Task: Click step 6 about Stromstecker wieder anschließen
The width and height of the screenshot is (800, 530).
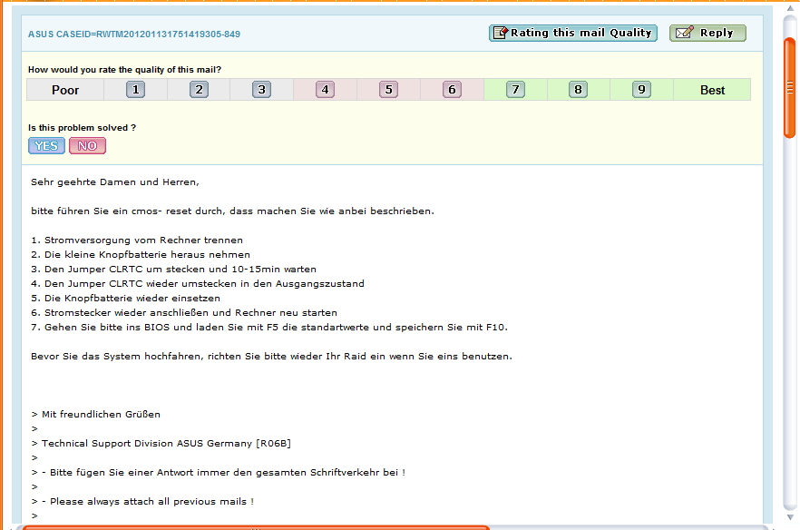Action: [183, 312]
